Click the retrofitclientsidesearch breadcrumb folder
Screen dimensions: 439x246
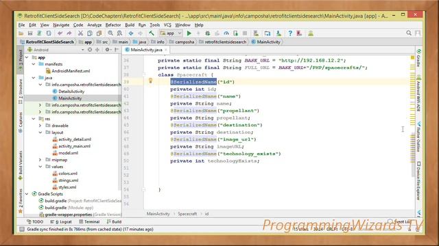pos(223,42)
